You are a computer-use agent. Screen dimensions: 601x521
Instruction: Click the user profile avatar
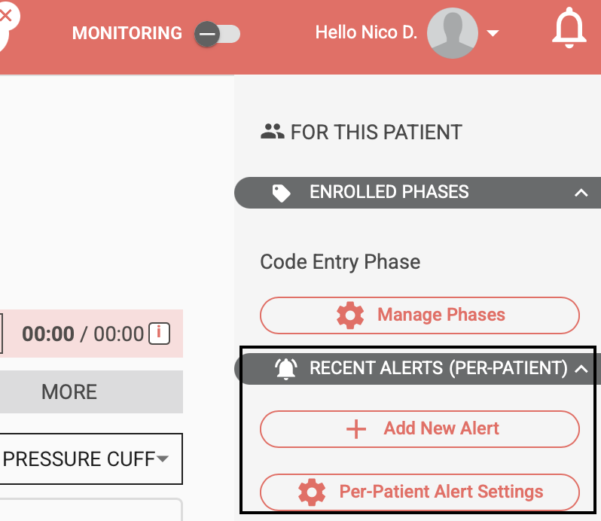[x=452, y=33]
